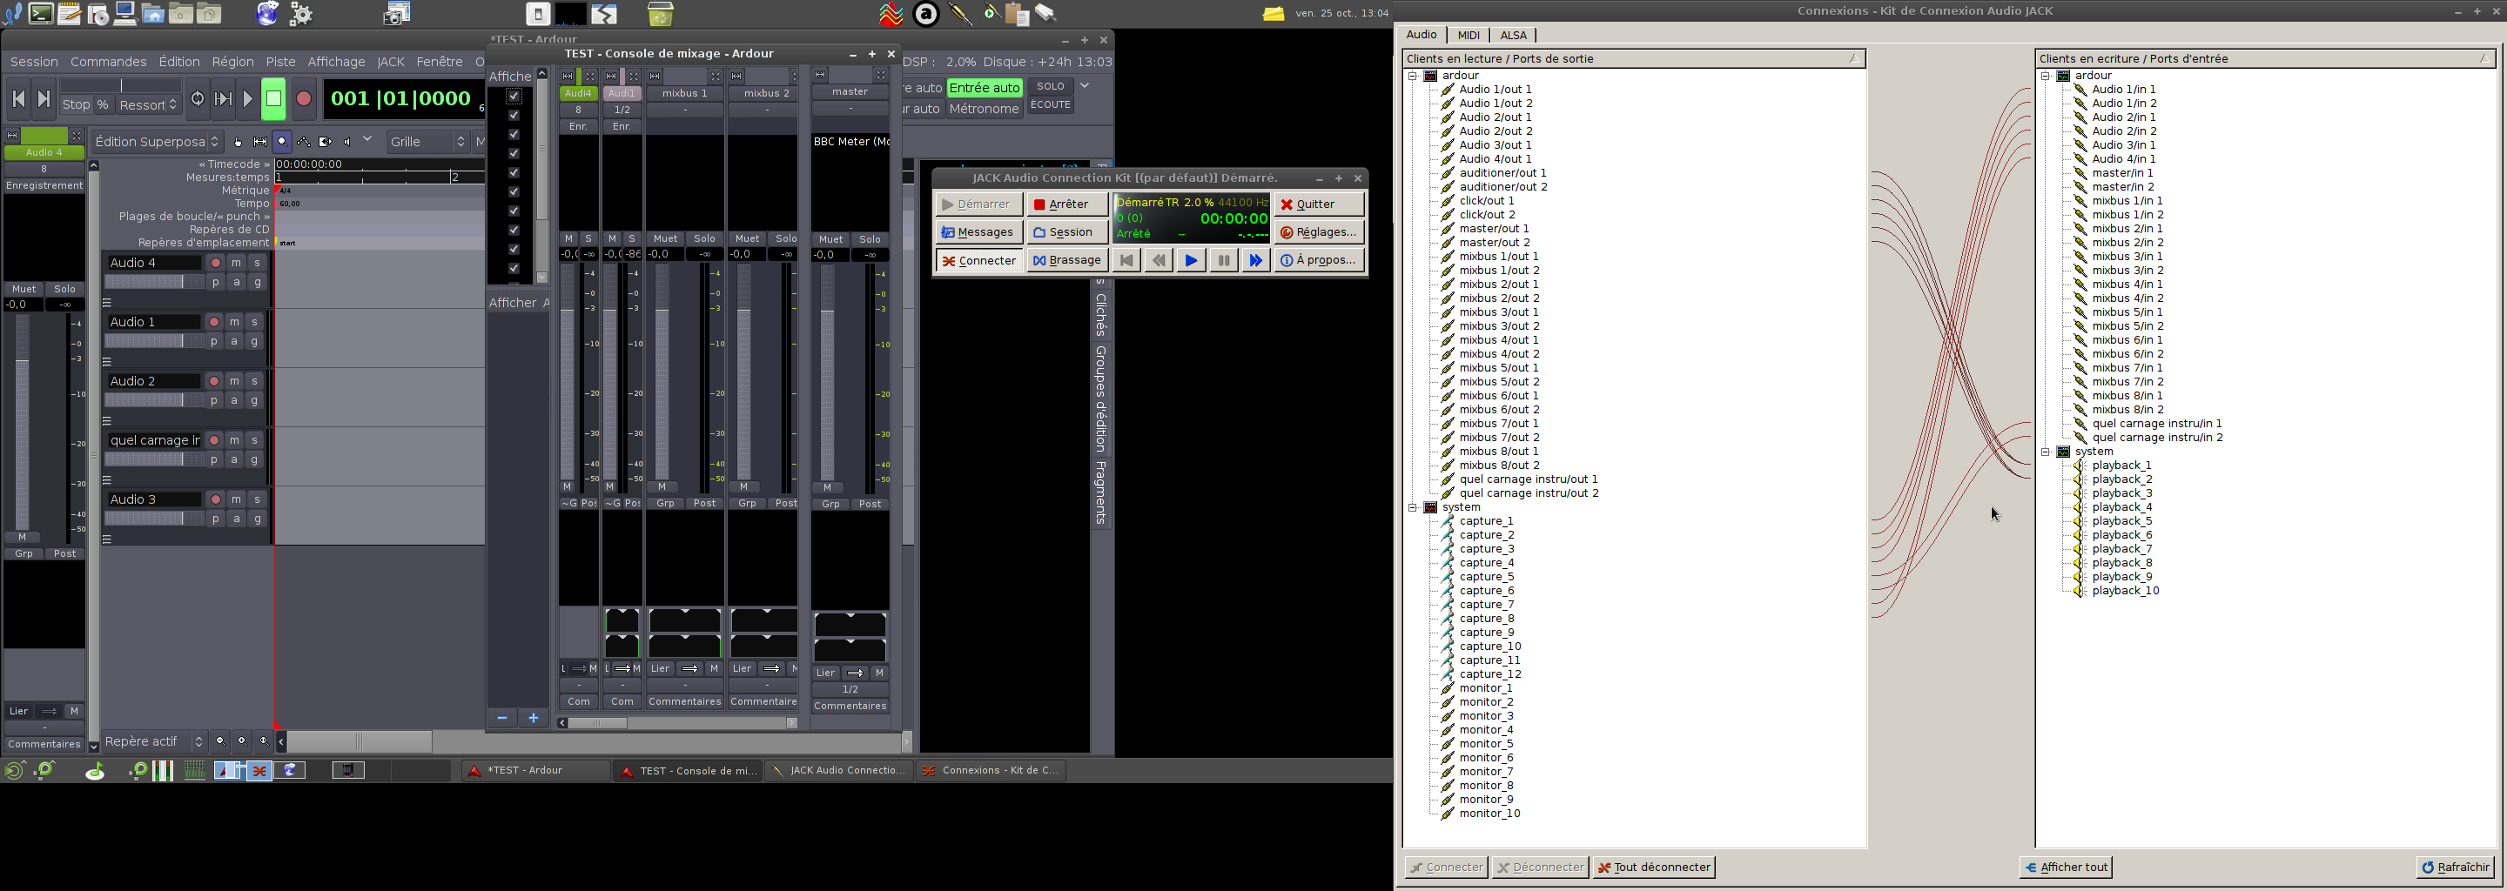This screenshot has width=2507, height=891.
Task: Arm record on the Audio 4 track
Action: point(216,263)
